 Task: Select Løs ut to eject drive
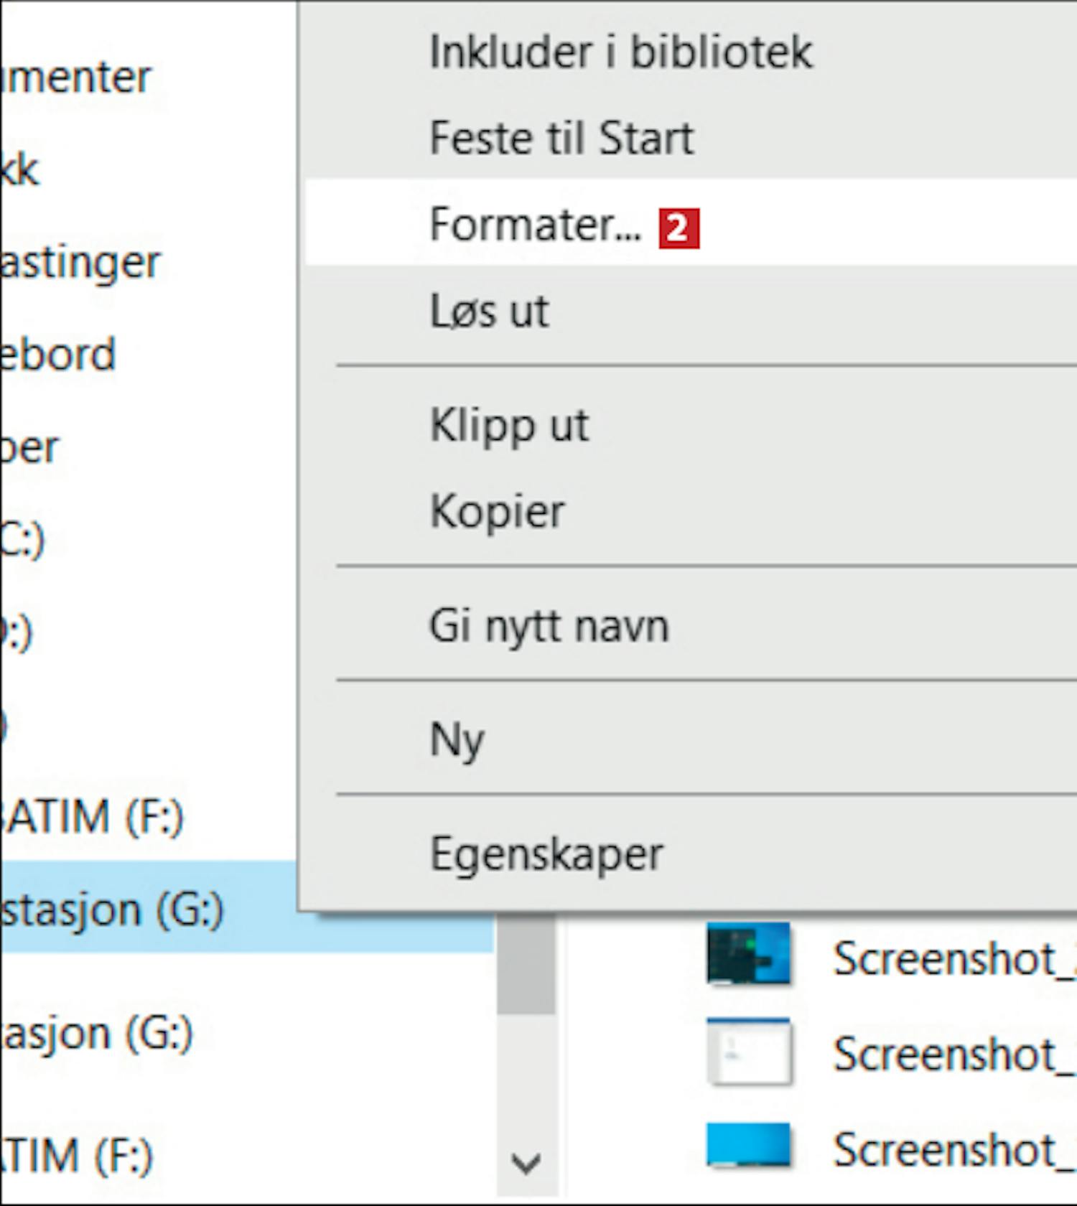(x=490, y=312)
